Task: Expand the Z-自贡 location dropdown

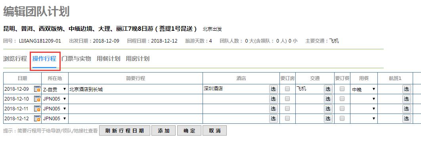Action: coord(54,89)
